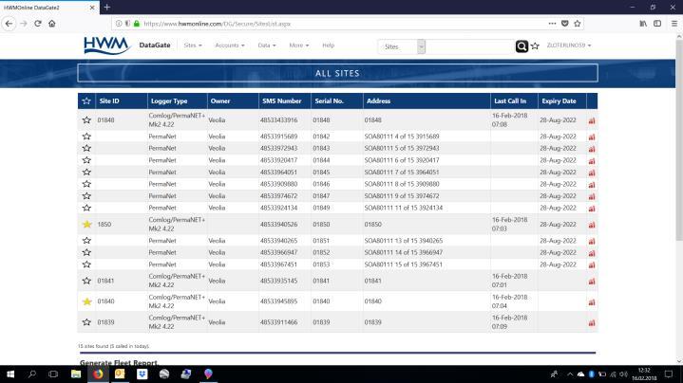
Task: Bookmark this page with the star icon
Action: pos(578,24)
